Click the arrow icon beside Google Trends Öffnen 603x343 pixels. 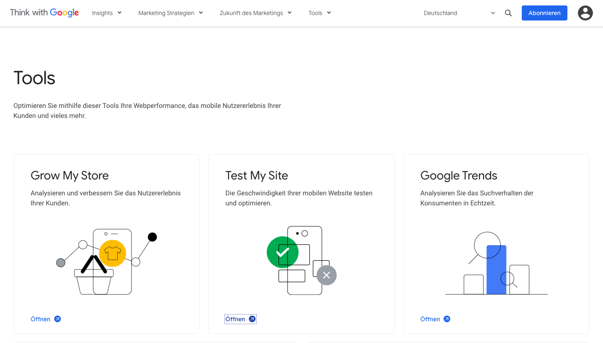tap(447, 319)
